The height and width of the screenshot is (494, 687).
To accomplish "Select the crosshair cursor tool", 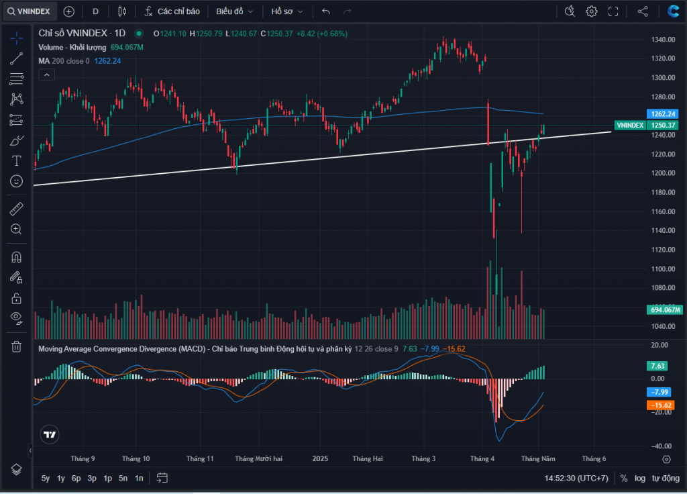I will tap(16, 38).
